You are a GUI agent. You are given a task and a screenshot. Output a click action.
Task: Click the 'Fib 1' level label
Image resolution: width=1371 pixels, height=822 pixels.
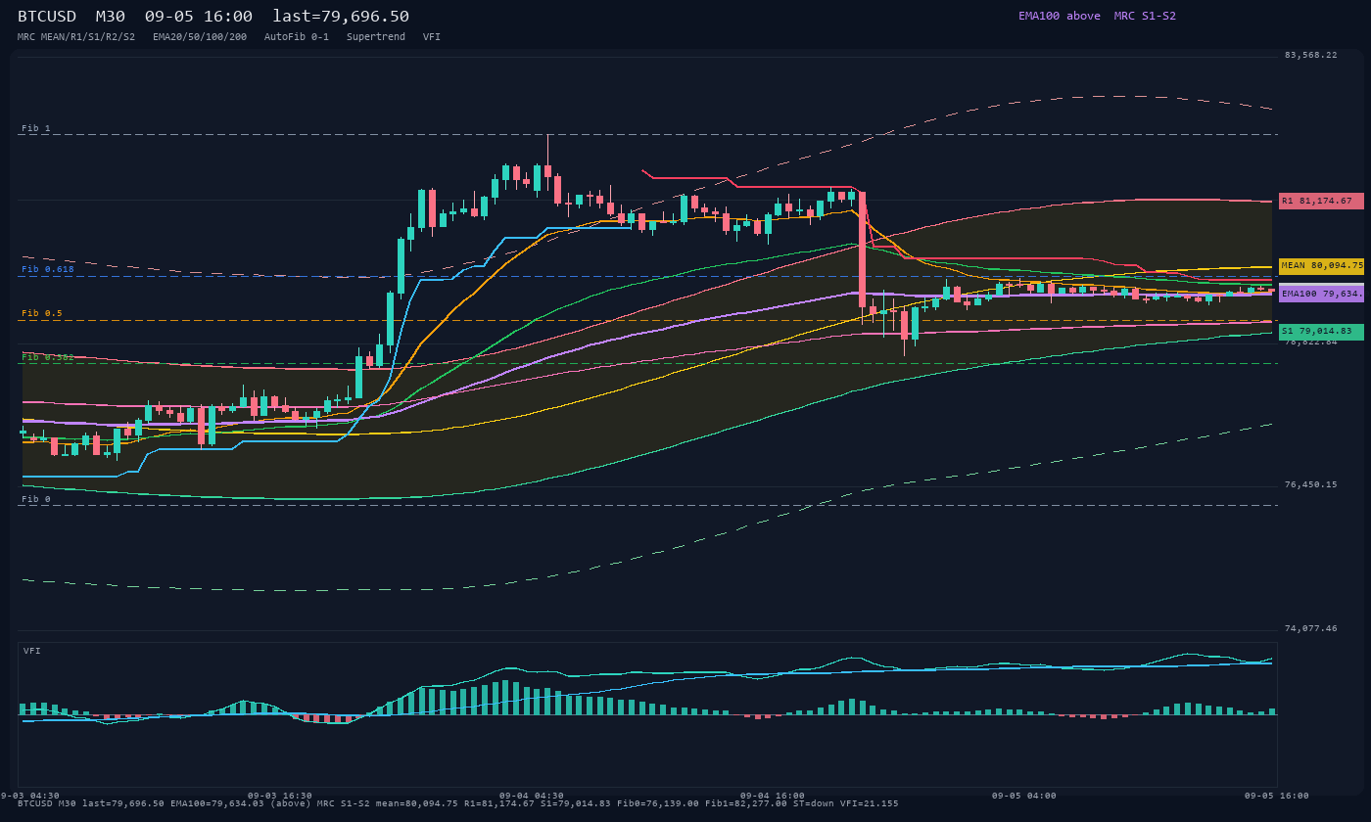coord(36,128)
